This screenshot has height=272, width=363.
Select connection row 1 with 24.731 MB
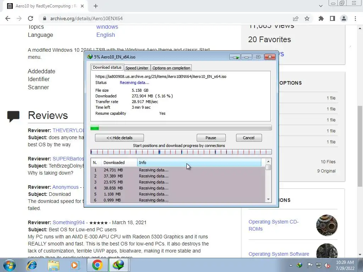[x=178, y=170]
